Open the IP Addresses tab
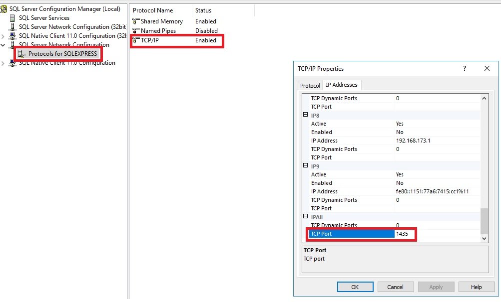The image size is (501, 302). 342,85
